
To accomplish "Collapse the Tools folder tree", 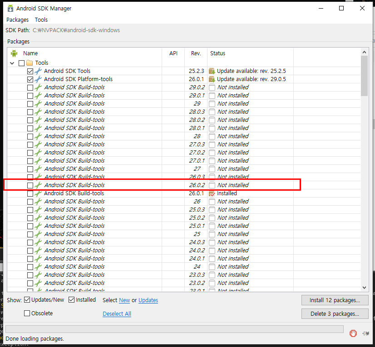I will [x=12, y=63].
